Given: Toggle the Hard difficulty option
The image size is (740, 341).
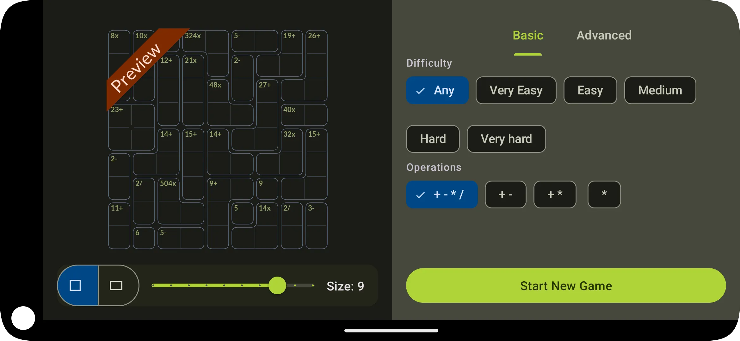Looking at the screenshot, I should click(x=432, y=139).
